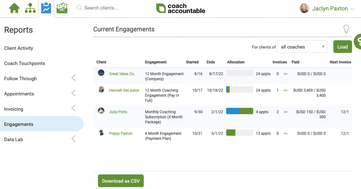Click the lightbulb tips icon
The width and height of the screenshot is (361, 189).
[x=346, y=29]
